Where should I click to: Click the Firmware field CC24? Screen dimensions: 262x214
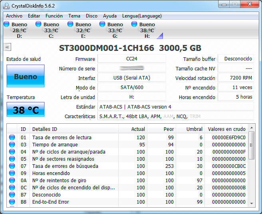132,59
